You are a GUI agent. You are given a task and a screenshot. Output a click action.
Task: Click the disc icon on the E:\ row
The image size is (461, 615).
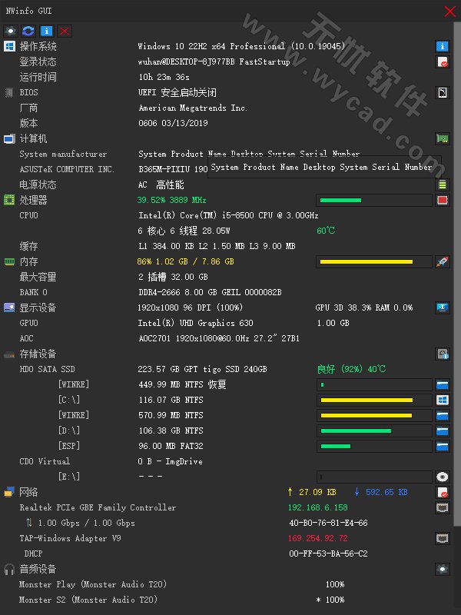[443, 477]
